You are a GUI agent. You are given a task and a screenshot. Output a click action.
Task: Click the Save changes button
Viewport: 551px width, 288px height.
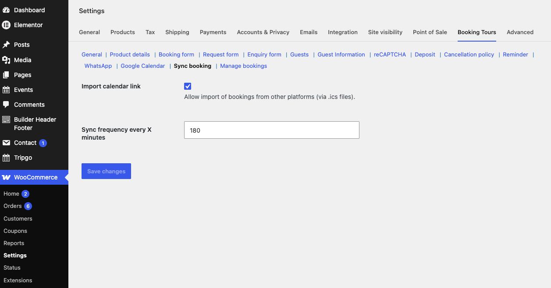click(x=106, y=171)
